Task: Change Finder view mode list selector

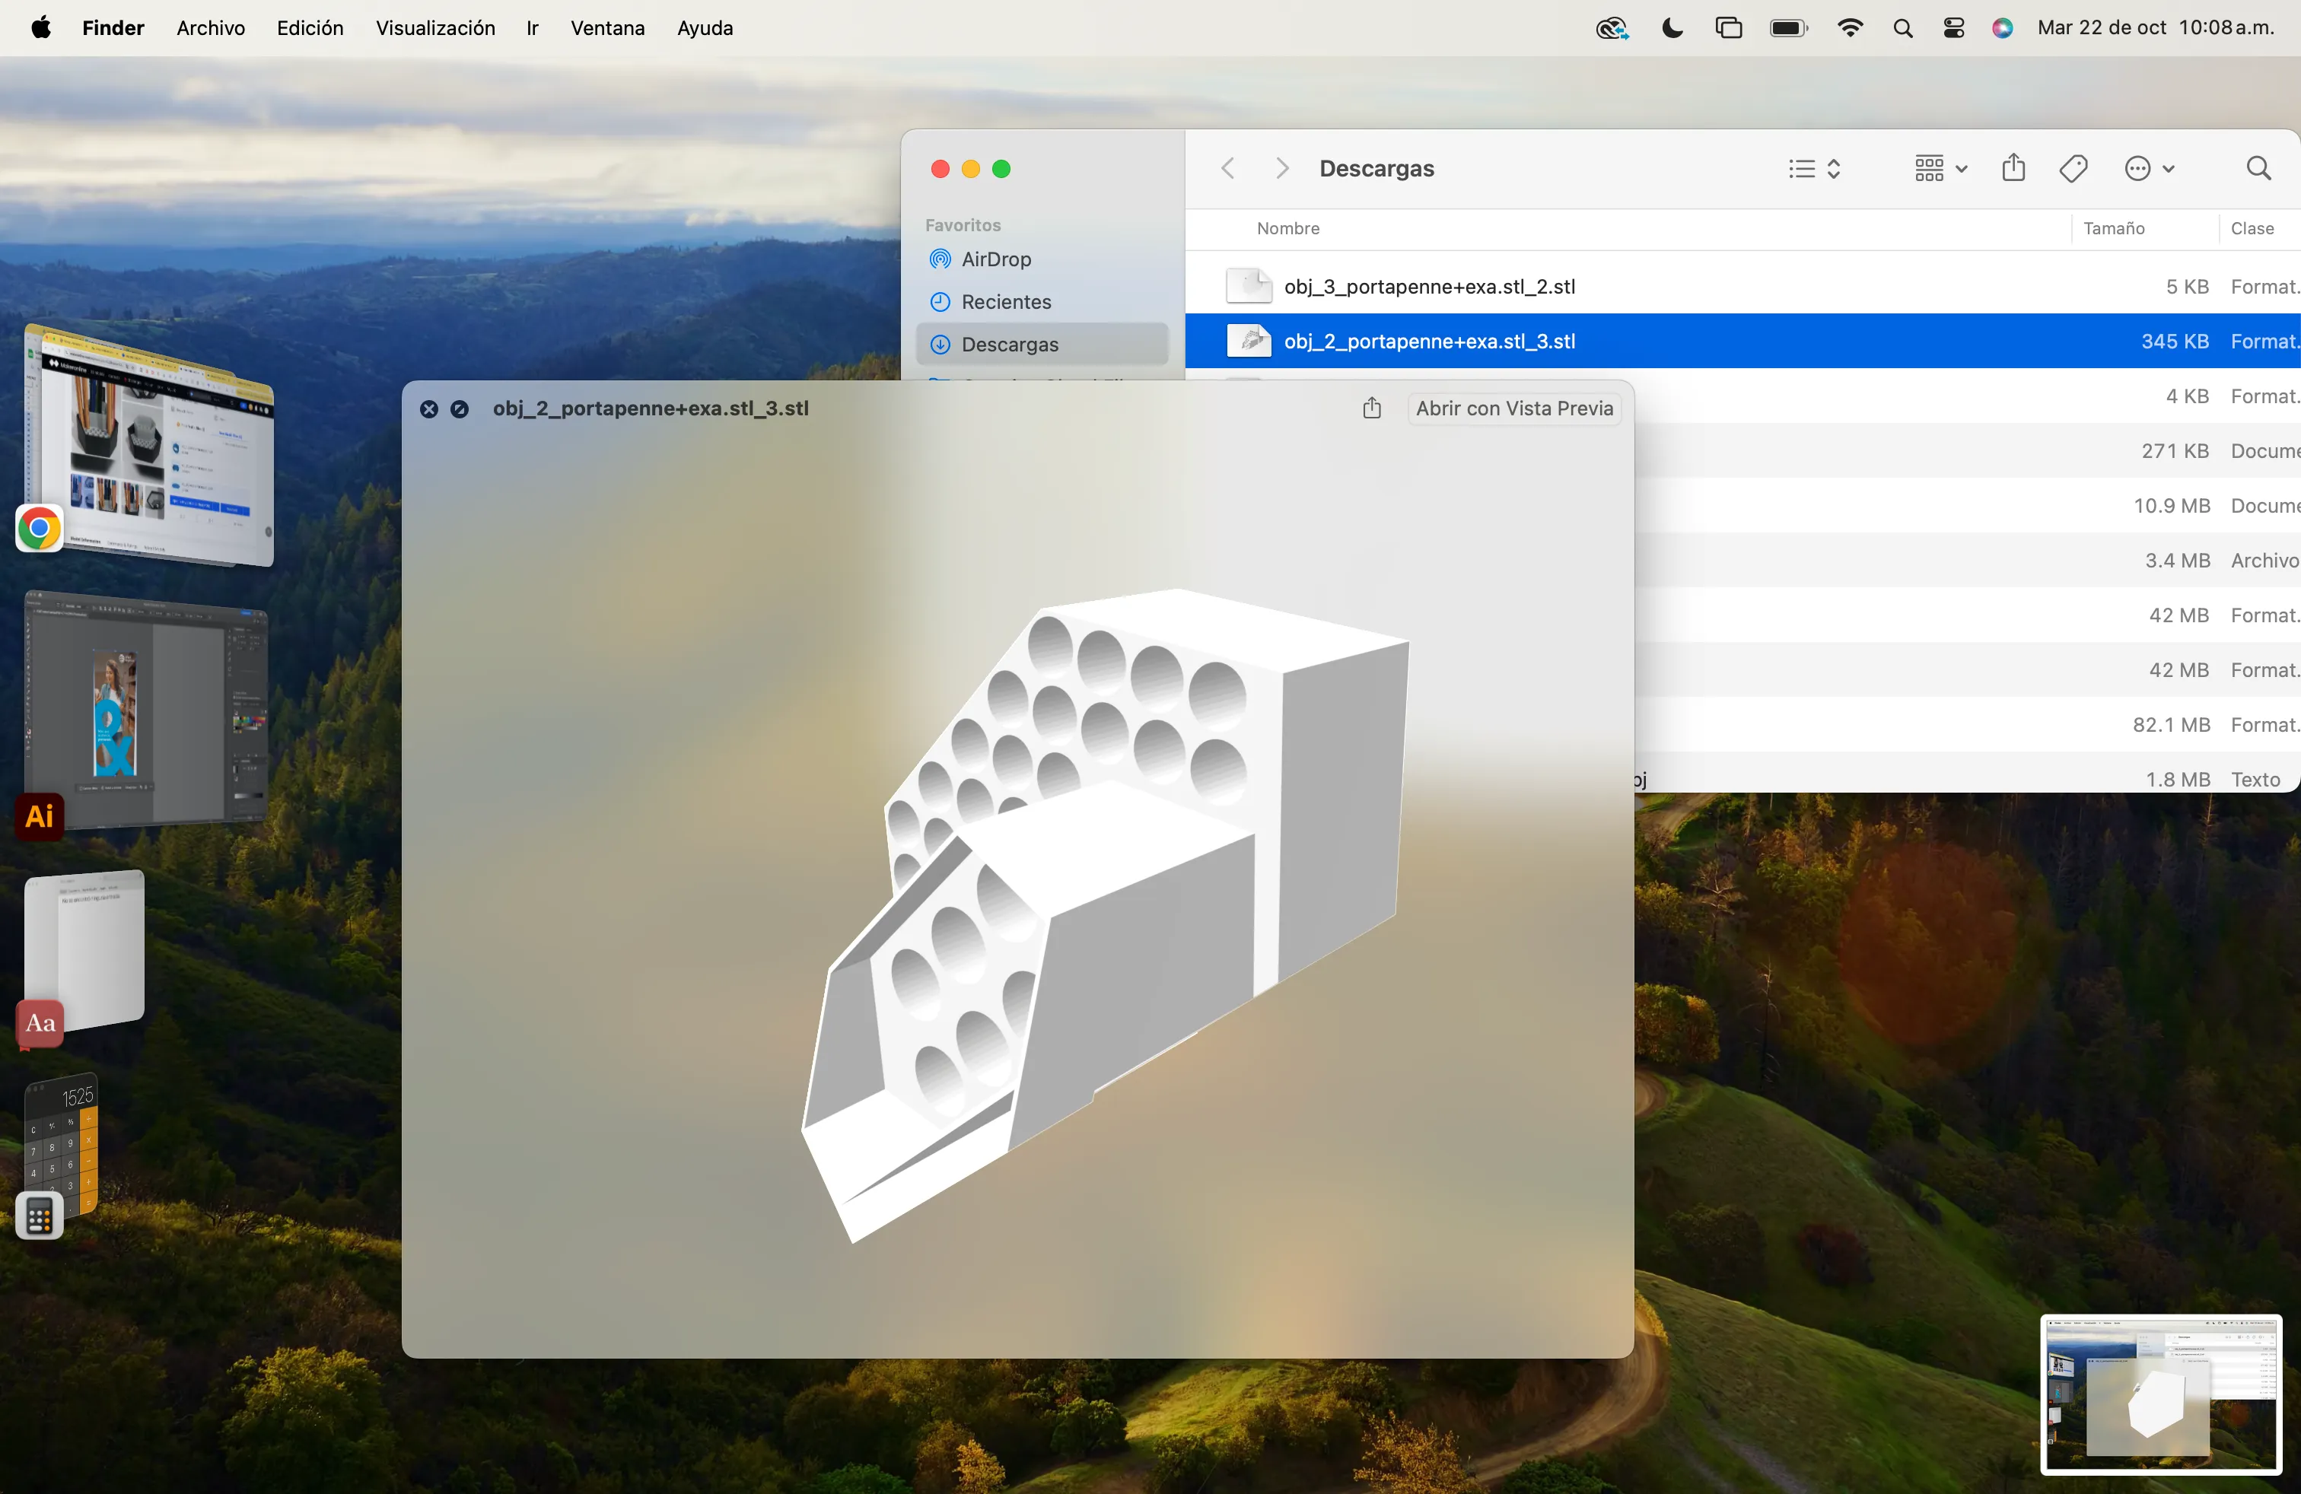Action: 1814,169
